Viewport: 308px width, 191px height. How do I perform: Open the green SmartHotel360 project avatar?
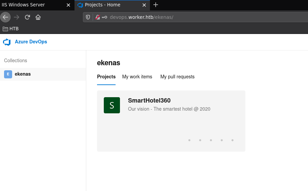click(x=112, y=105)
